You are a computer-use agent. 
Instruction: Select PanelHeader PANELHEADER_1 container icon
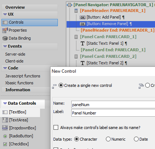[x=76, y=11]
